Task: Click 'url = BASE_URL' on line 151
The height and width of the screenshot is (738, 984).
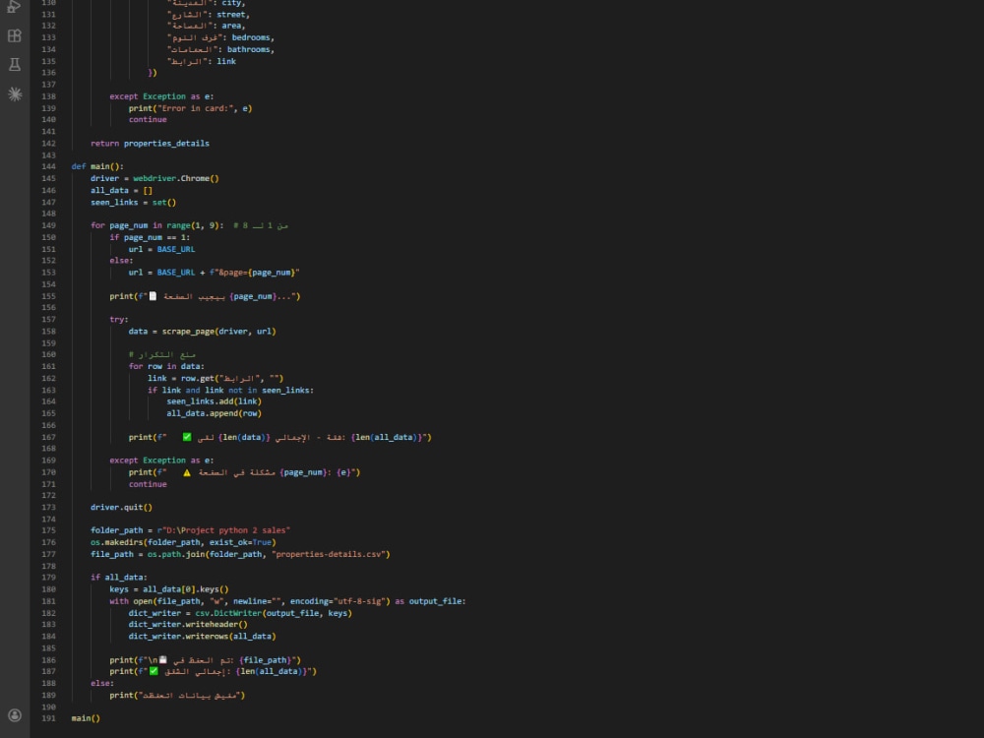Action: [x=162, y=249]
